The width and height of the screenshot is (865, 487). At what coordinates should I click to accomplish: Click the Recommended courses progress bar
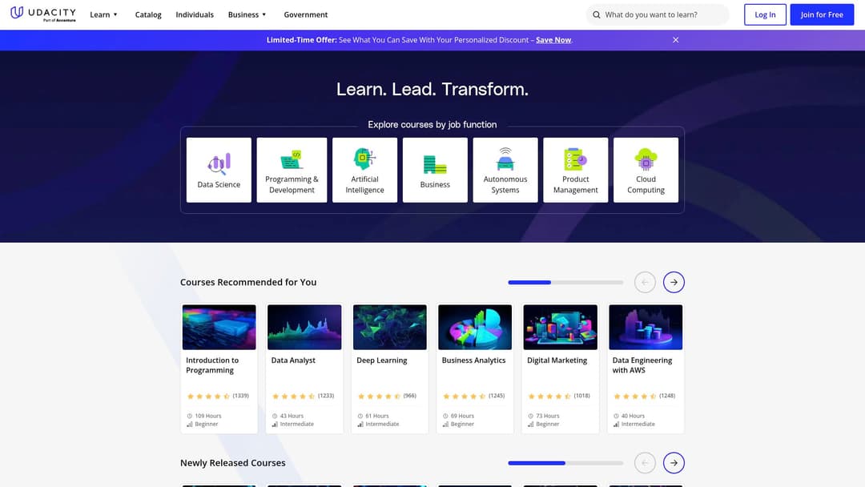(565, 283)
